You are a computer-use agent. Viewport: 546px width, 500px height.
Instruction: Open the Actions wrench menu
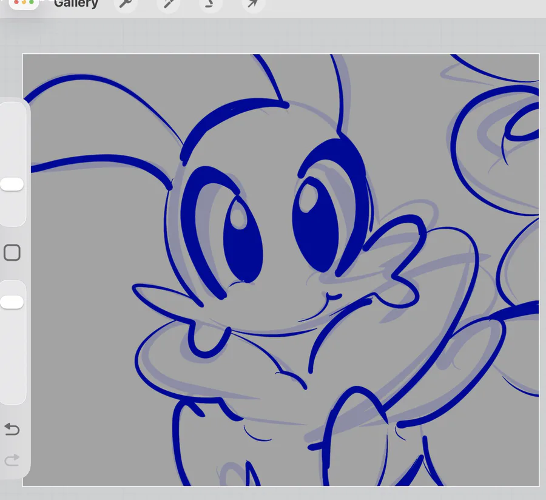pyautogui.click(x=126, y=4)
